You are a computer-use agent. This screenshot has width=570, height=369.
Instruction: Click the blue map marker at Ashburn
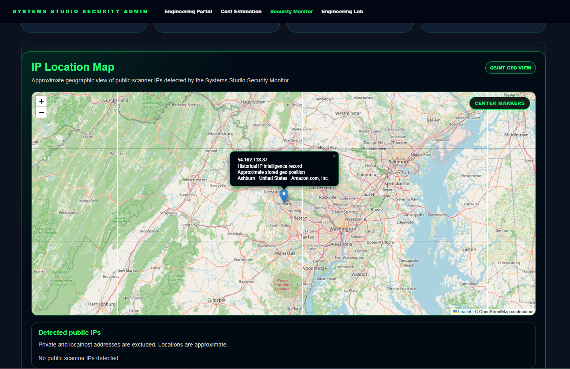[284, 196]
